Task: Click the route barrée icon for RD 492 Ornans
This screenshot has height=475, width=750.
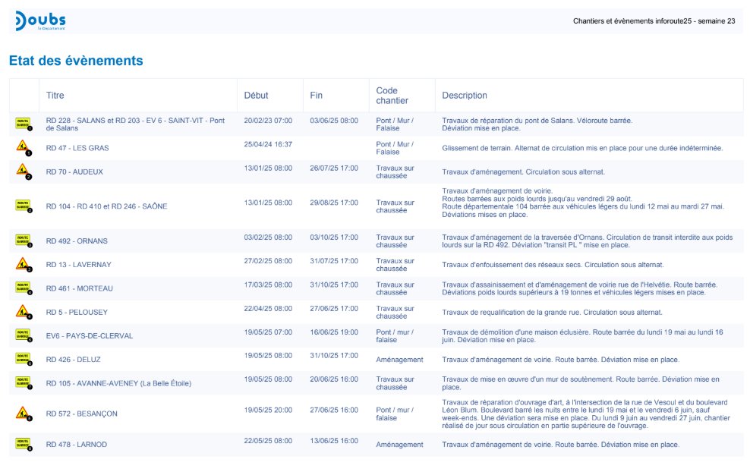Action: 24,241
